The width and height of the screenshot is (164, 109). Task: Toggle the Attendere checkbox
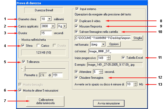(x=76, y=72)
